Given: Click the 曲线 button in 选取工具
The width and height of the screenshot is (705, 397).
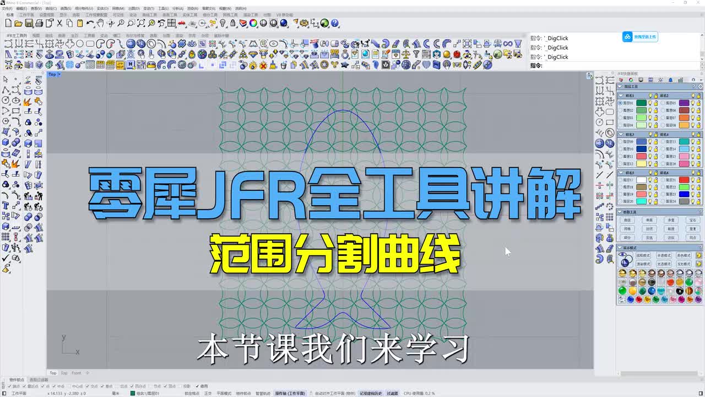Looking at the screenshot, I should point(627,219).
